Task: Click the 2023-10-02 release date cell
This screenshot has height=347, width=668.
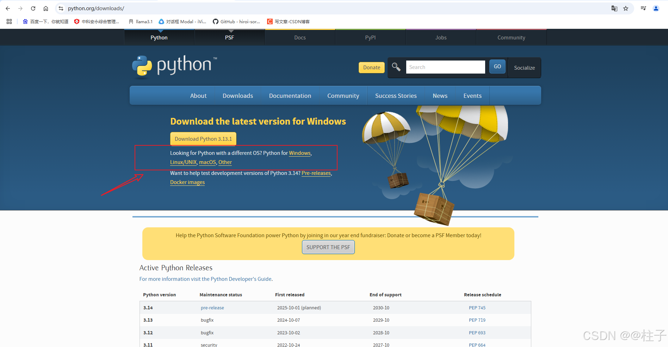Action: click(289, 333)
